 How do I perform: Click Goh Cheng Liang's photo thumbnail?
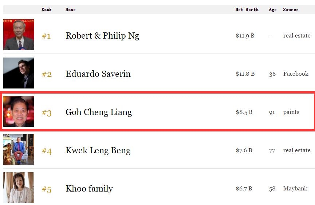[19, 111]
